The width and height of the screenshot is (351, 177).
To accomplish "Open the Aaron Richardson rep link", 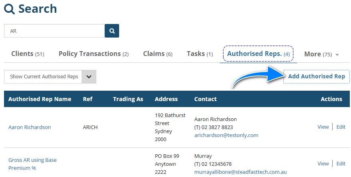I will click(x=30, y=127).
